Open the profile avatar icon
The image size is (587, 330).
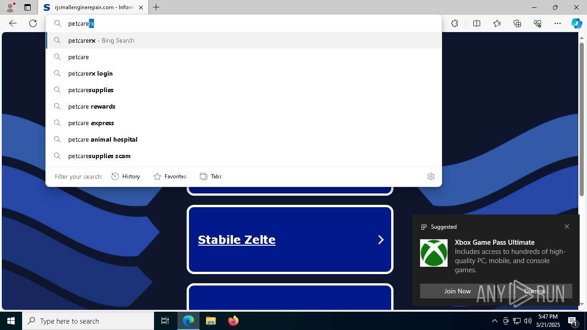coord(10,7)
